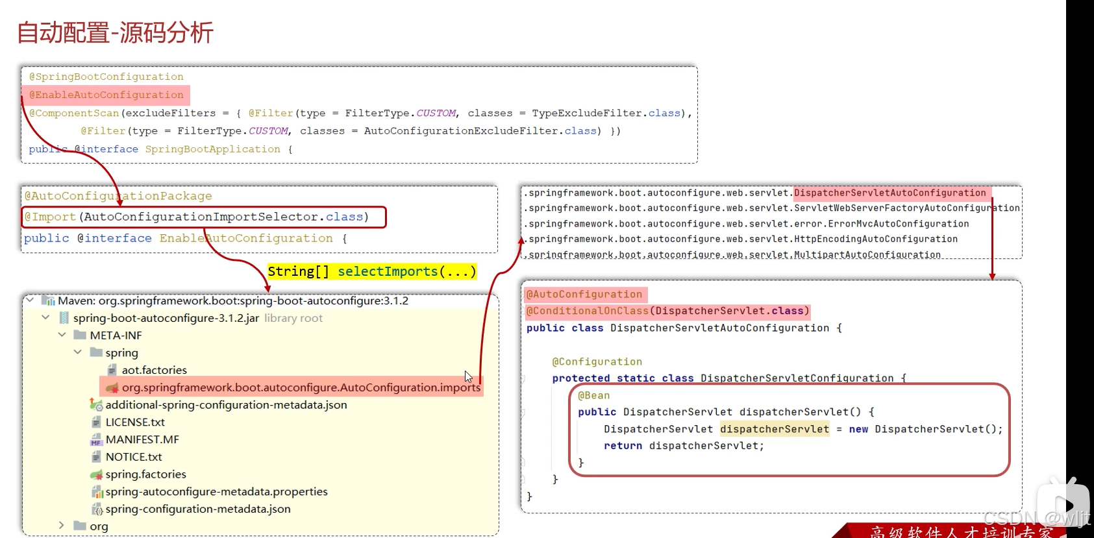
Task: Click the slide title 自动配置-源码分析
Action: [x=115, y=32]
